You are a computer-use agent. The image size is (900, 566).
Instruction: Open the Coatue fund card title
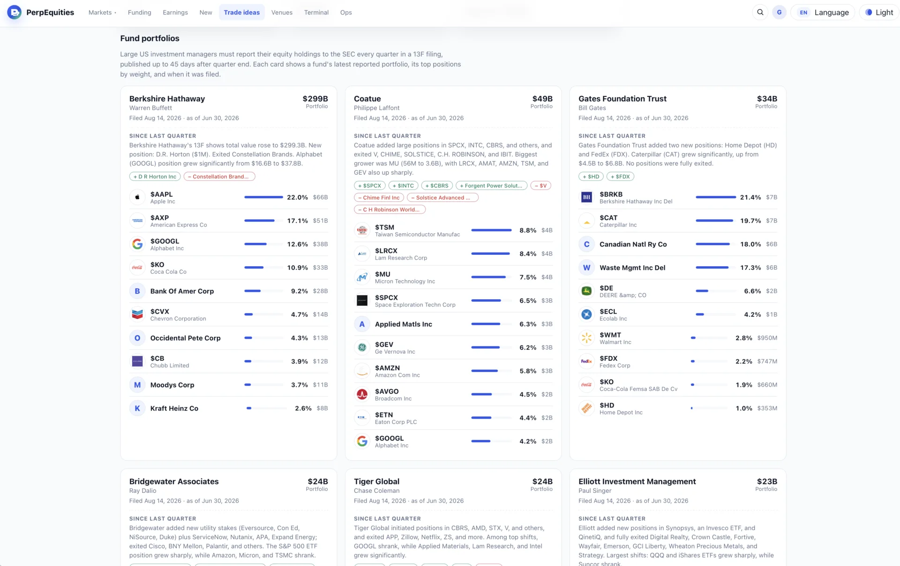[367, 99]
